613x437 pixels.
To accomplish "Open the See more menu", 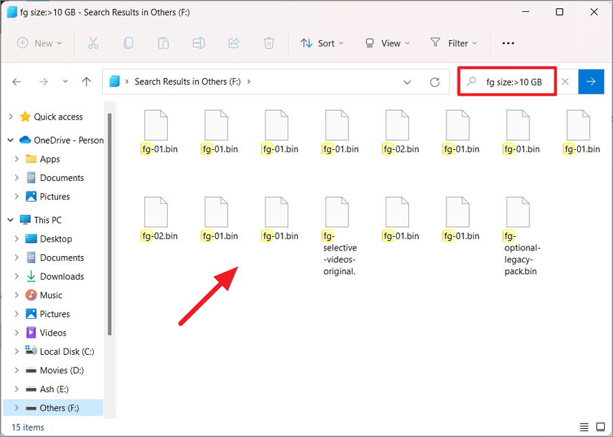I will [508, 43].
